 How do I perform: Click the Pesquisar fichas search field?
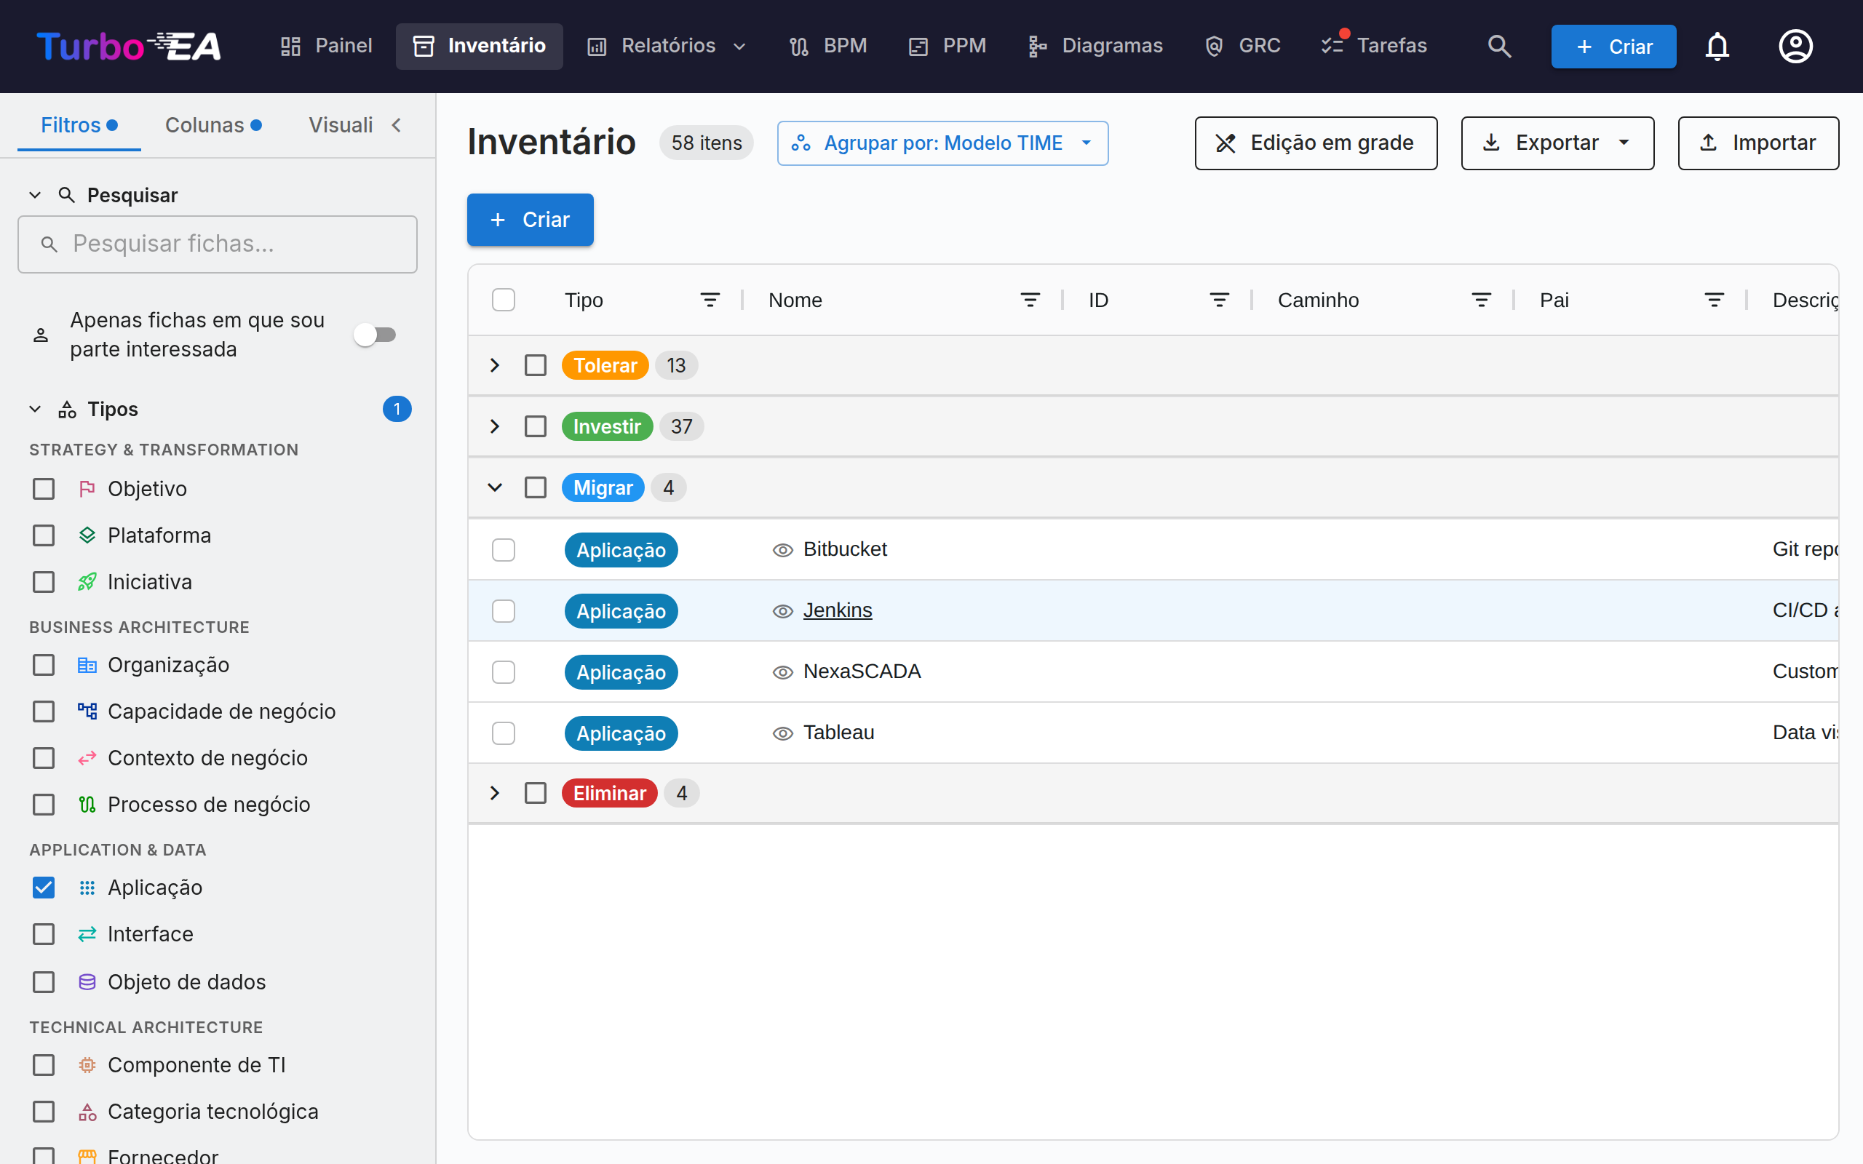[x=218, y=244]
